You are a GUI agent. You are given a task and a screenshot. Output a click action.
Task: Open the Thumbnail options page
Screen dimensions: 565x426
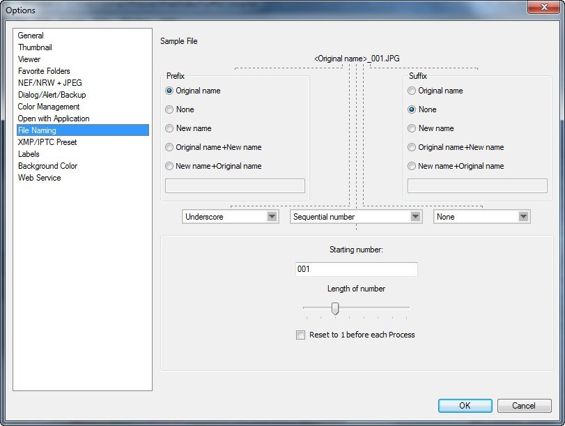35,47
